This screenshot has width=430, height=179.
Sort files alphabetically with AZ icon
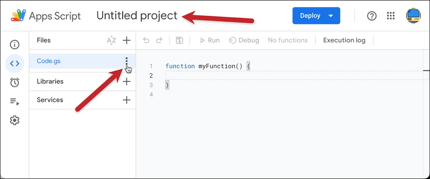pos(111,41)
